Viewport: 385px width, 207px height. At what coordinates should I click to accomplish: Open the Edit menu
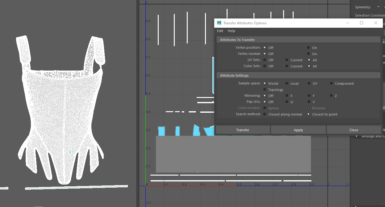(x=220, y=31)
